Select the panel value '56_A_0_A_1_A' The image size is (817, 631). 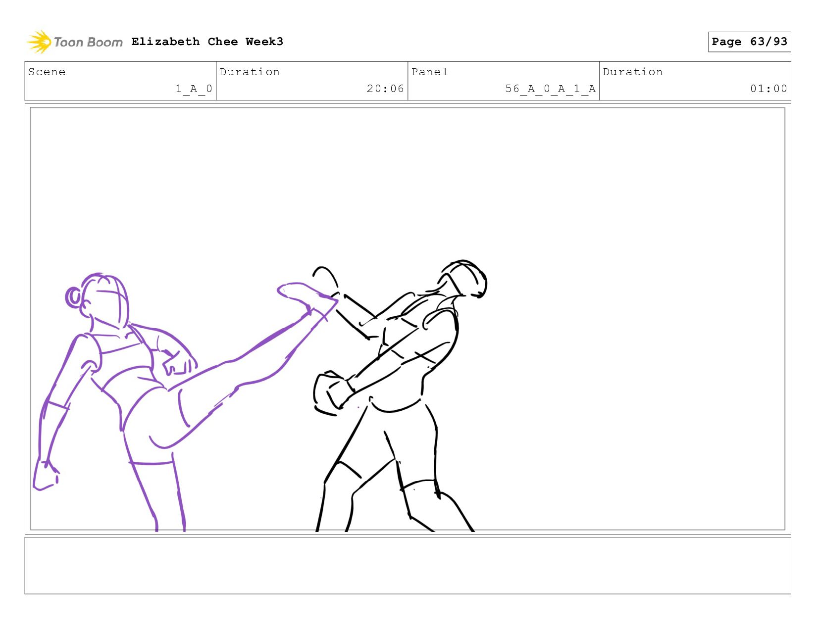point(550,89)
